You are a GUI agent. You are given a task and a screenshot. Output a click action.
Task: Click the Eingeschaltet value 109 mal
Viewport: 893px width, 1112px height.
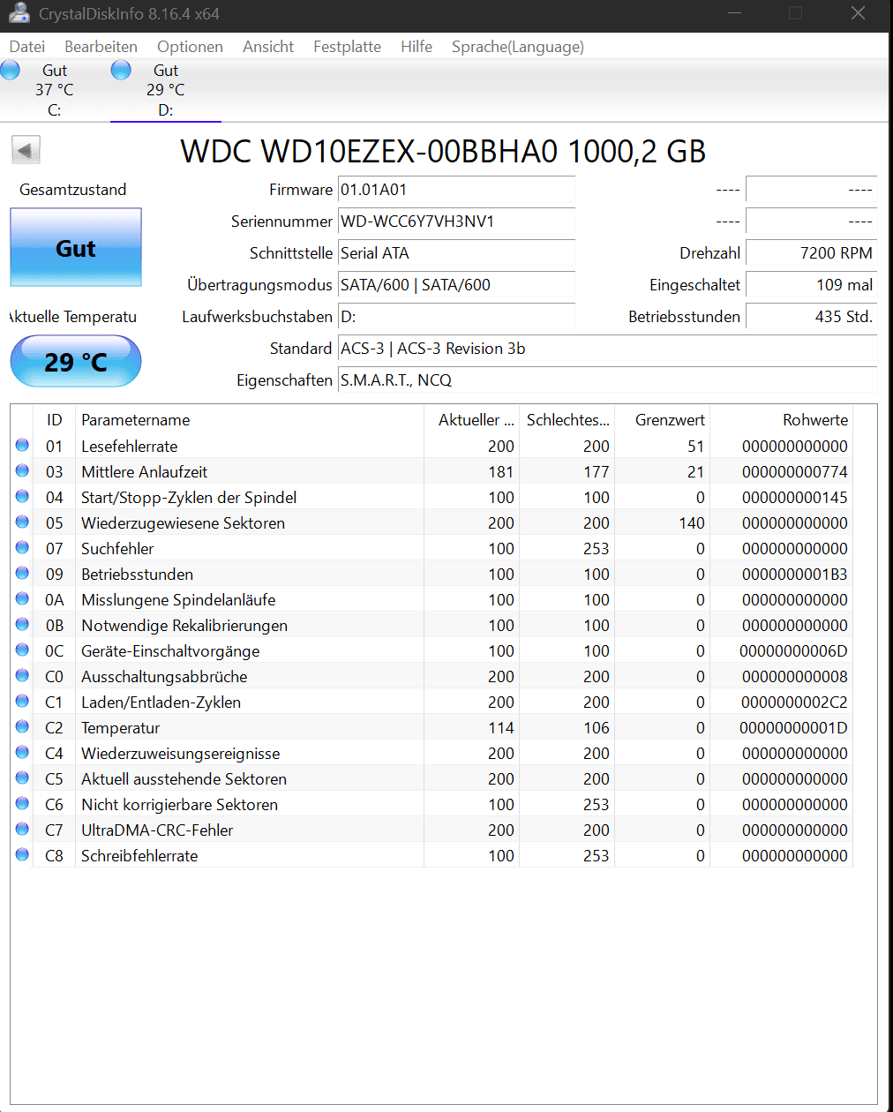(x=812, y=285)
